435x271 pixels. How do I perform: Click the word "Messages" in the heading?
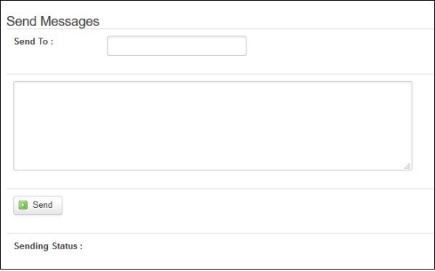[x=70, y=21]
